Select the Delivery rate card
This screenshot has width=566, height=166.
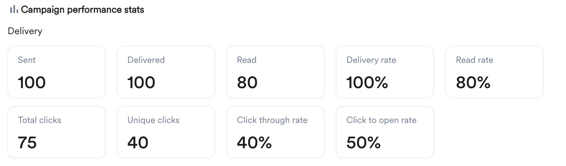(385, 72)
